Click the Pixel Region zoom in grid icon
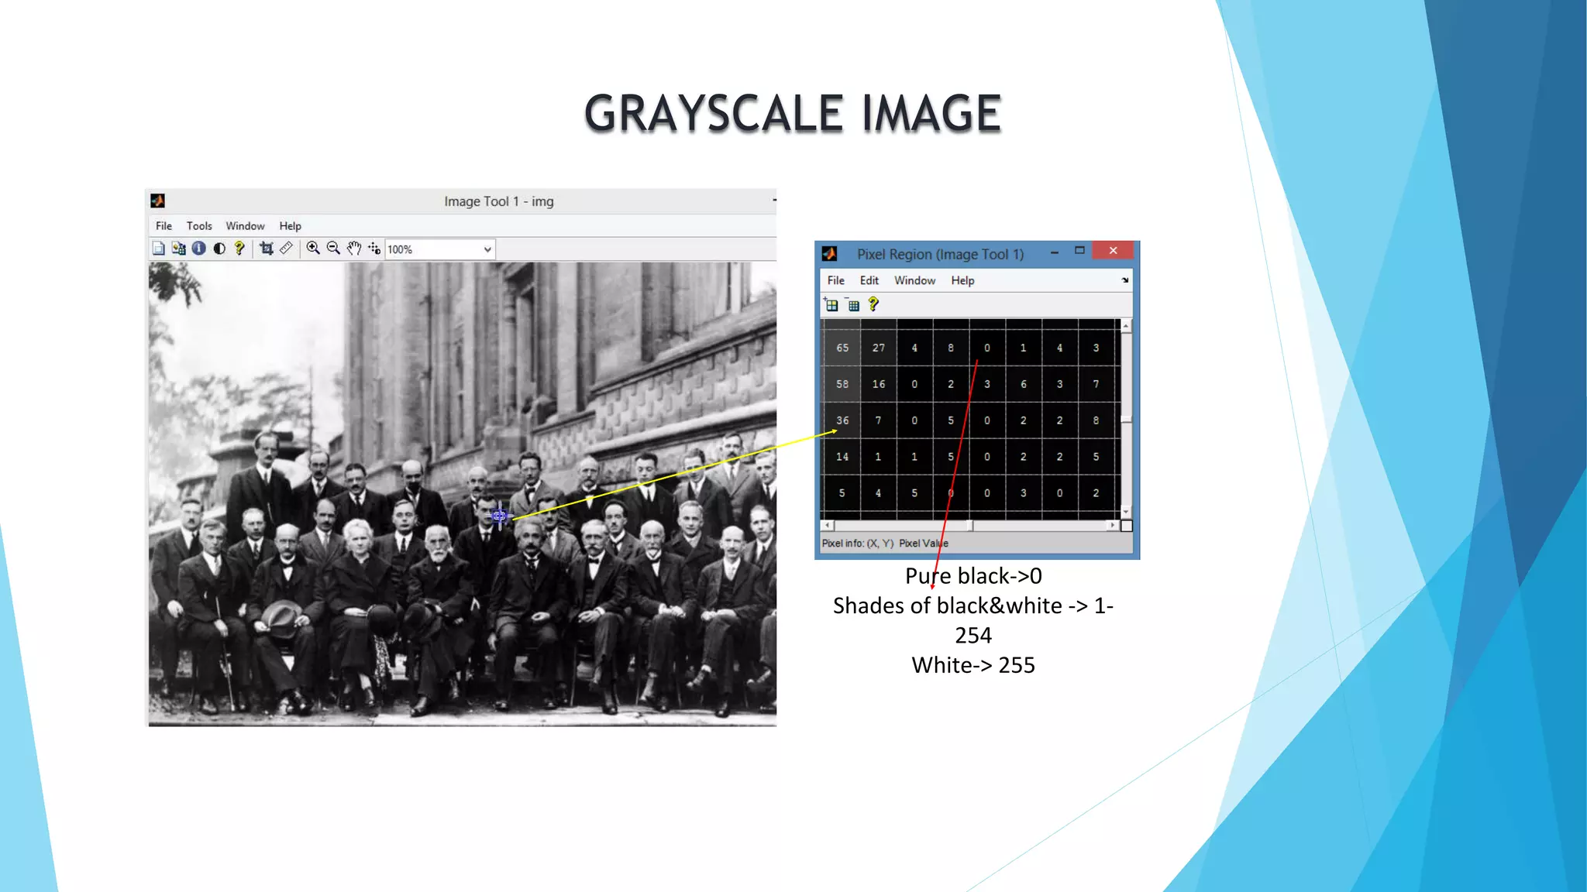This screenshot has height=892, width=1587. [x=831, y=304]
